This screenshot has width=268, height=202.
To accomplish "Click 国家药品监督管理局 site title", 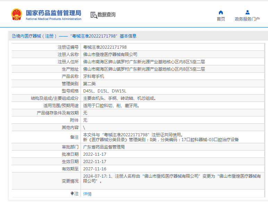I will [53, 13].
